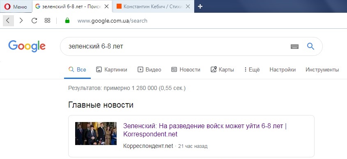
Task: Select the Новости search filter
Action: (x=186, y=70)
